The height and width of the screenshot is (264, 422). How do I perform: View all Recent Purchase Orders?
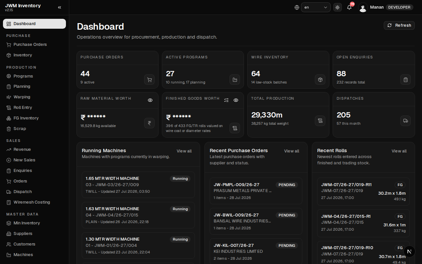click(291, 151)
